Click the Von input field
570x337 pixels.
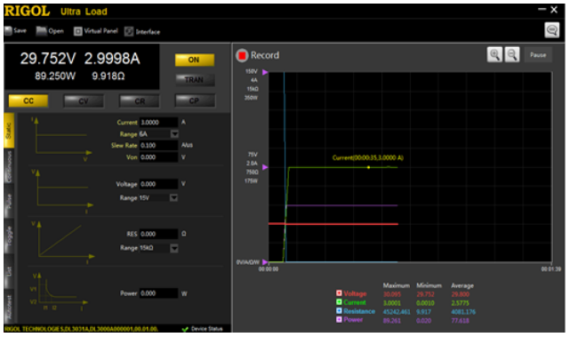[x=159, y=157]
